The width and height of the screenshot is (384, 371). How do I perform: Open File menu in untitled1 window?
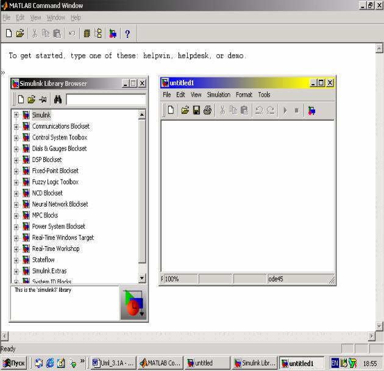(167, 94)
